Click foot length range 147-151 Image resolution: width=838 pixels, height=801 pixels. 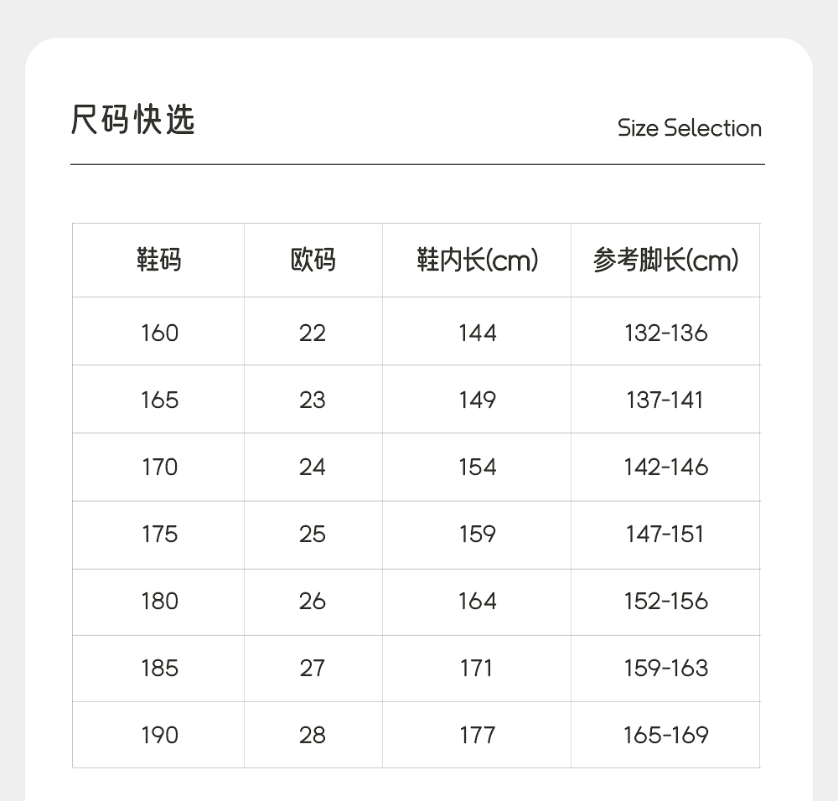pyautogui.click(x=665, y=534)
